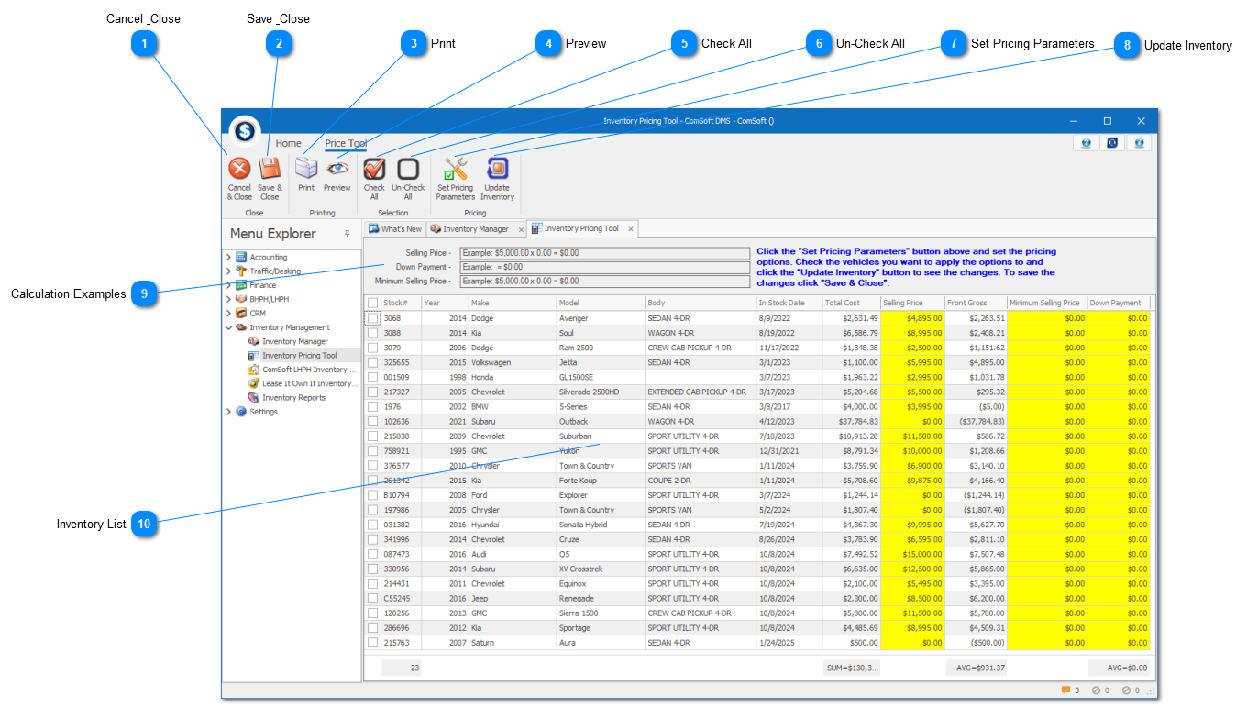1247x707 pixels.
Task: Check the box for stock 215763
Action: coord(373,643)
